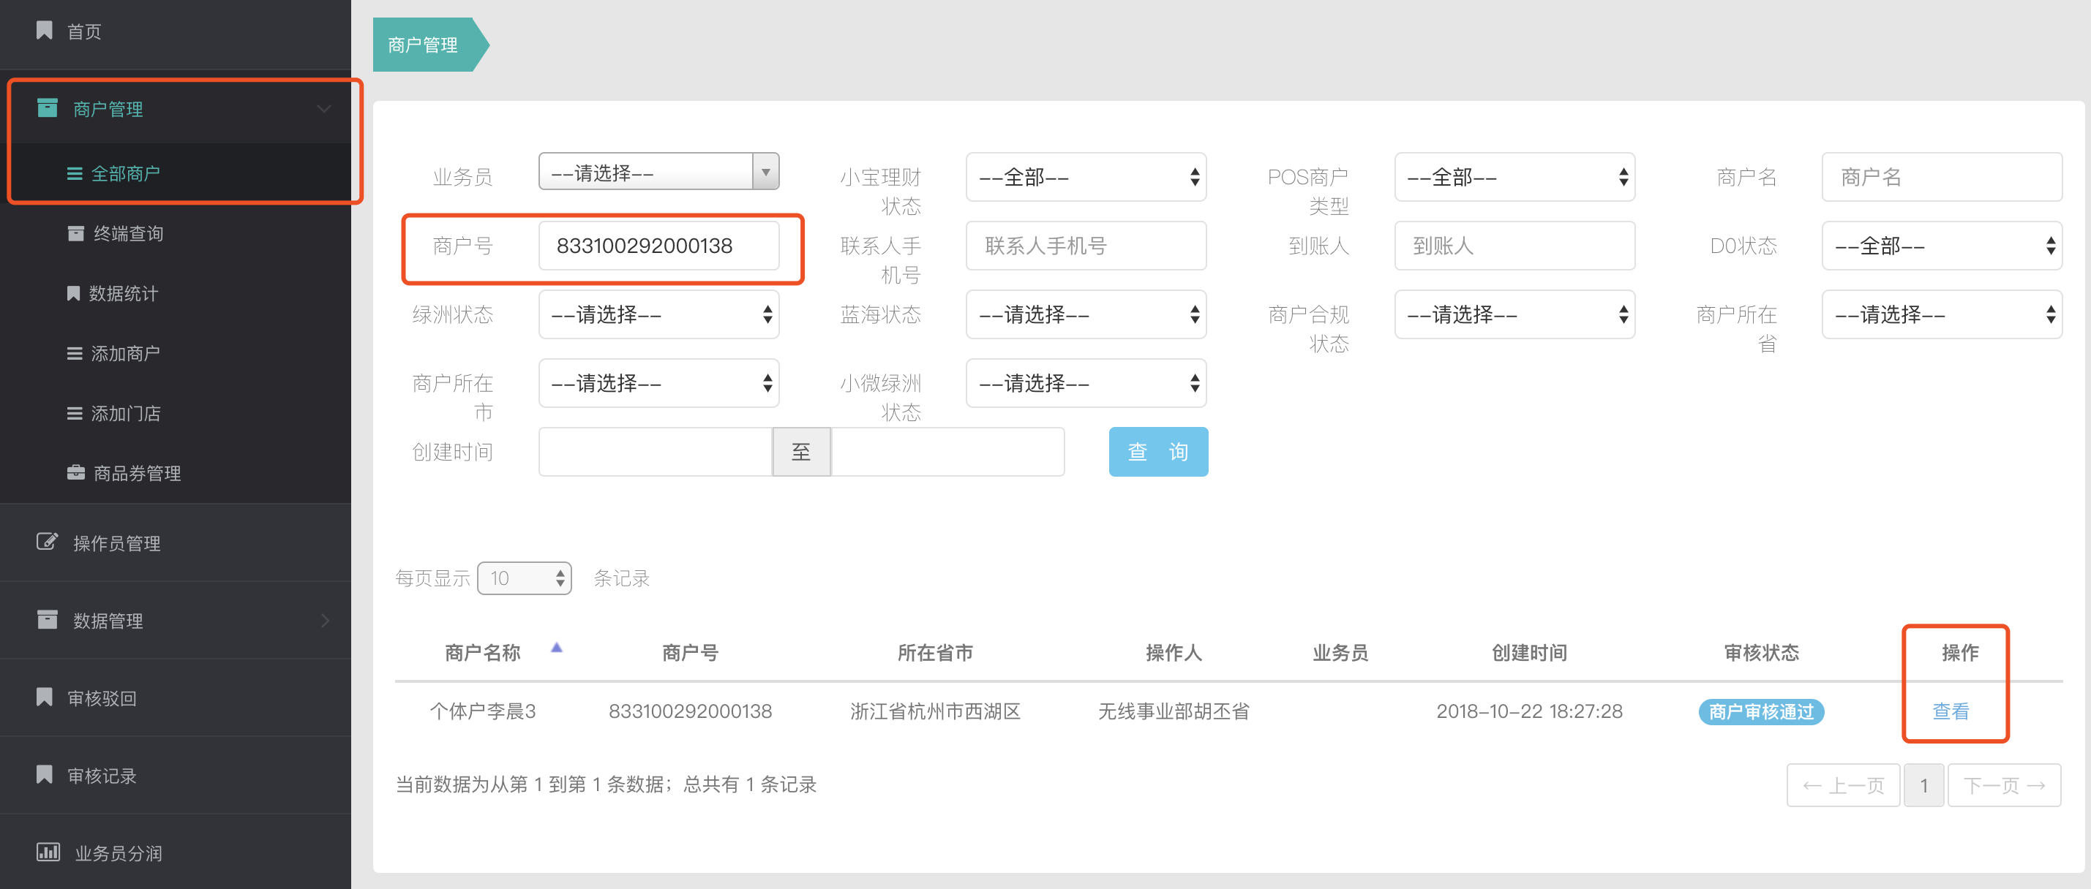Click the 创建时间 start date field

tap(655, 452)
